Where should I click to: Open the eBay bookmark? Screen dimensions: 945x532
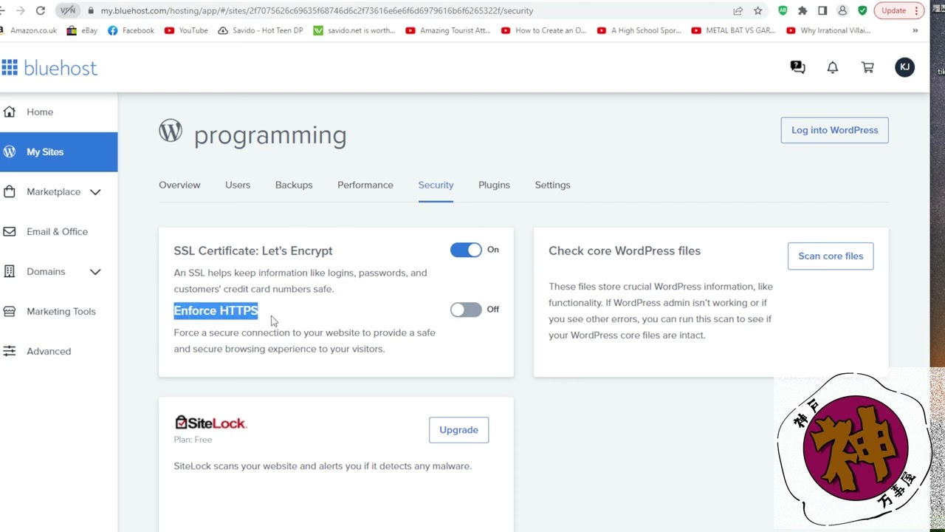tap(82, 30)
